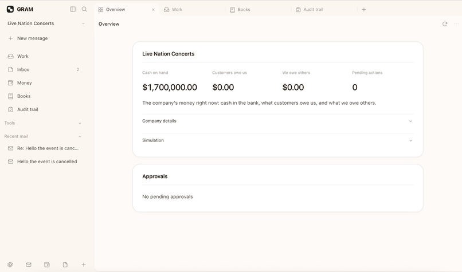The image size is (462, 272).
Task: Click the $0.00 under We owe others
Action: click(293, 87)
